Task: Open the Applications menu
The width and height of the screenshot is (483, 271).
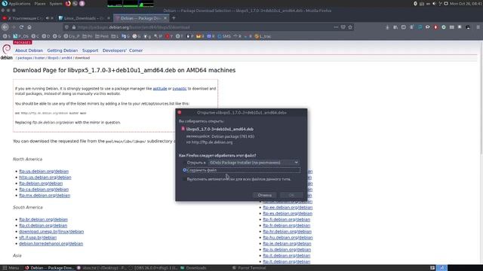Action: pyautogui.click(x=16, y=3)
